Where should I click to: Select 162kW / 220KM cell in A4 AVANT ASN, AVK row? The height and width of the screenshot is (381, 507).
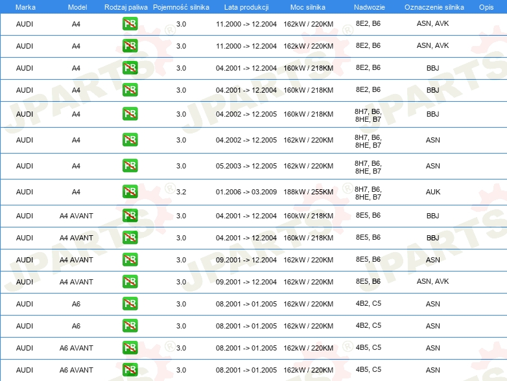[x=308, y=282]
